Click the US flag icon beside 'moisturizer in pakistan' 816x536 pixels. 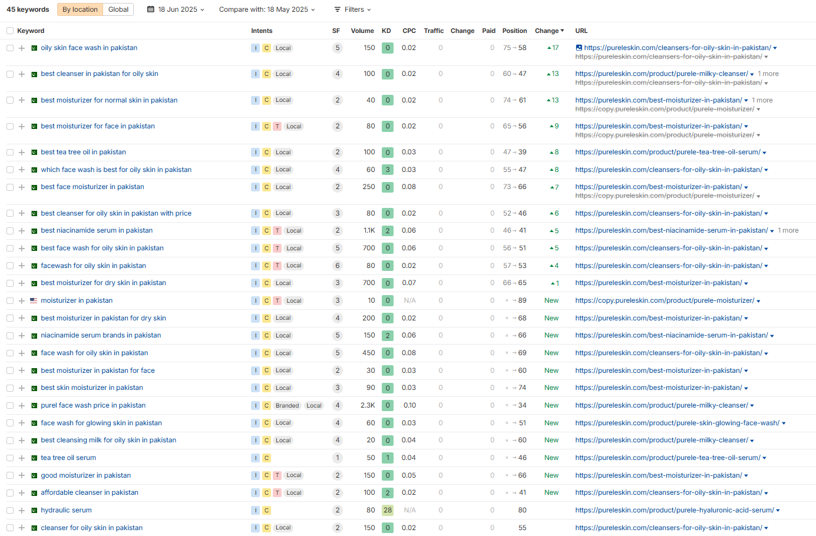[34, 301]
